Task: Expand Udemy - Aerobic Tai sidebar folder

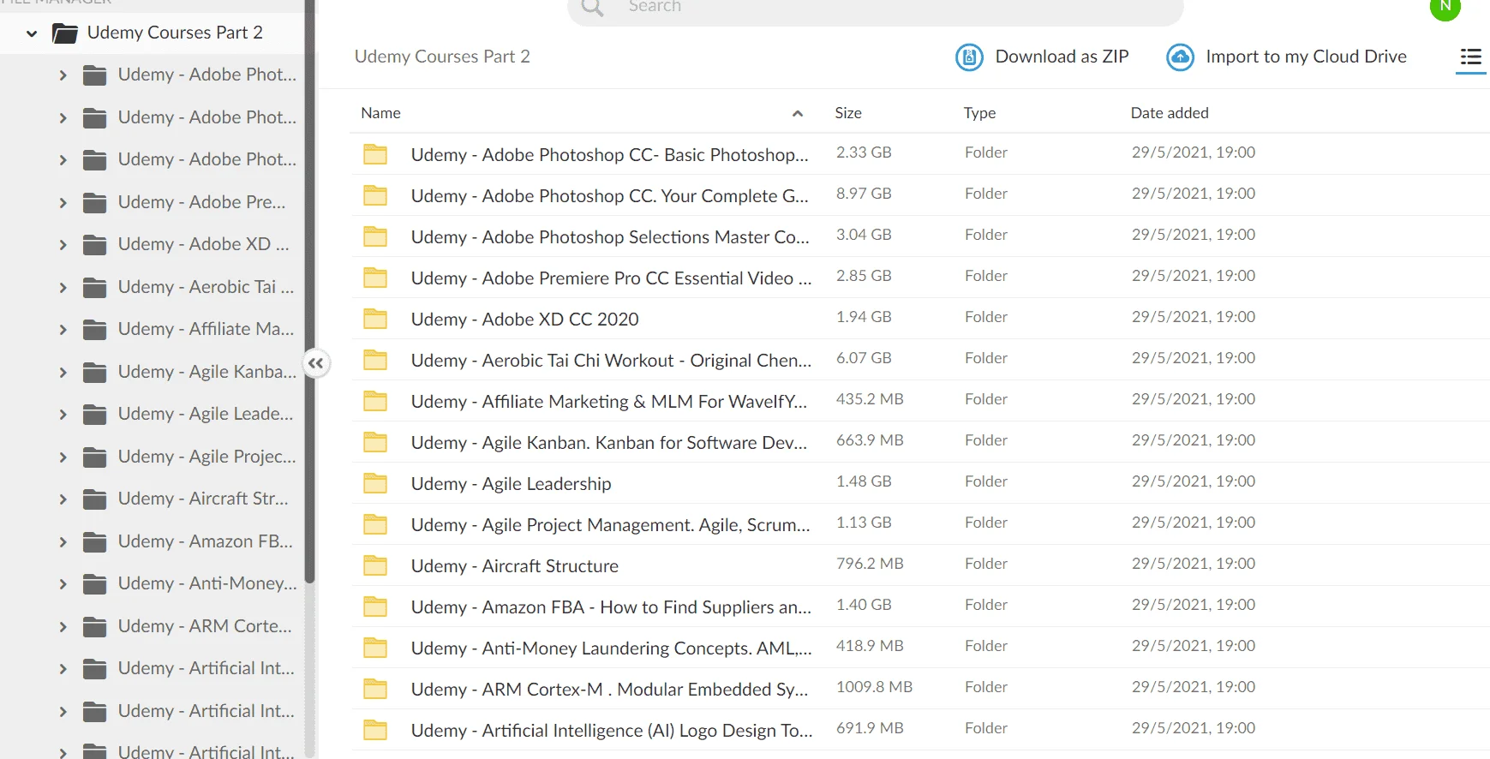Action: pos(63,288)
